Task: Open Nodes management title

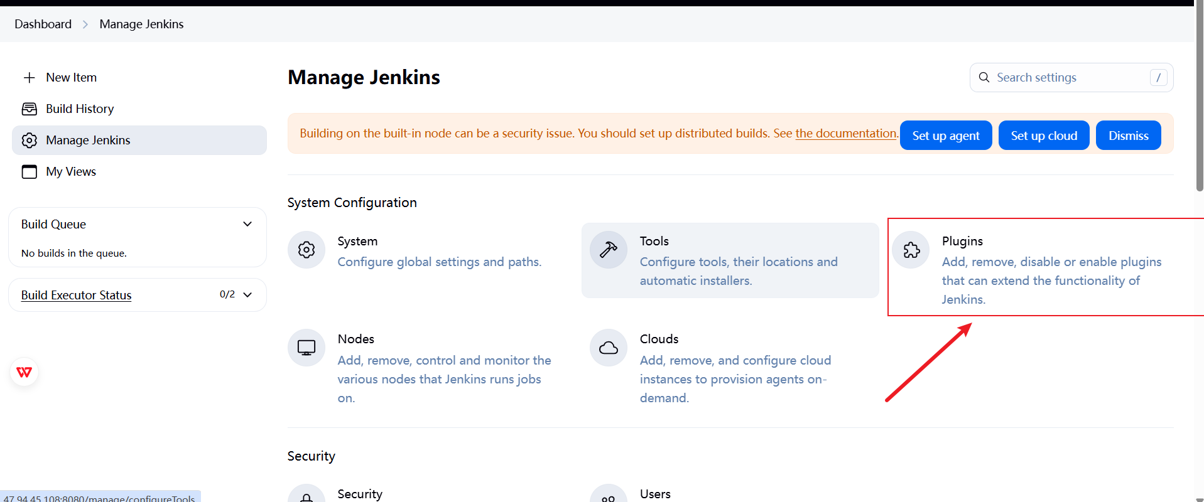Action: click(355, 339)
